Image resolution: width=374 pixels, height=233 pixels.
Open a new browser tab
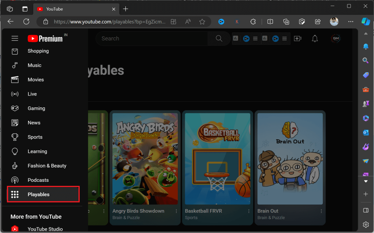[x=126, y=9]
